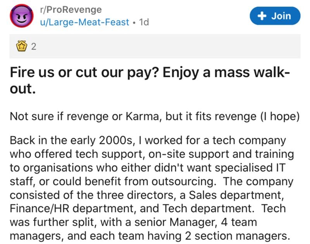This screenshot has width=310, height=244.
Task: Open the r/ProRevenge subreddit name link
Action: [x=71, y=9]
